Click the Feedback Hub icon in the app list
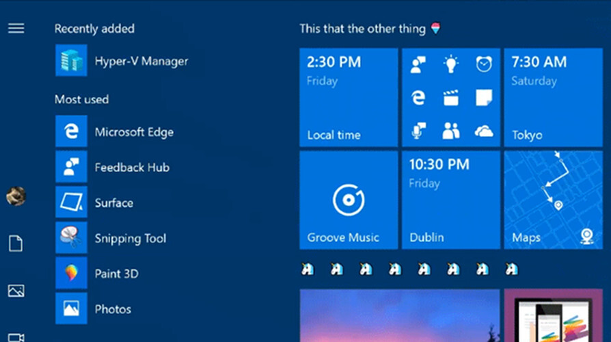The image size is (611, 342). pos(71,166)
